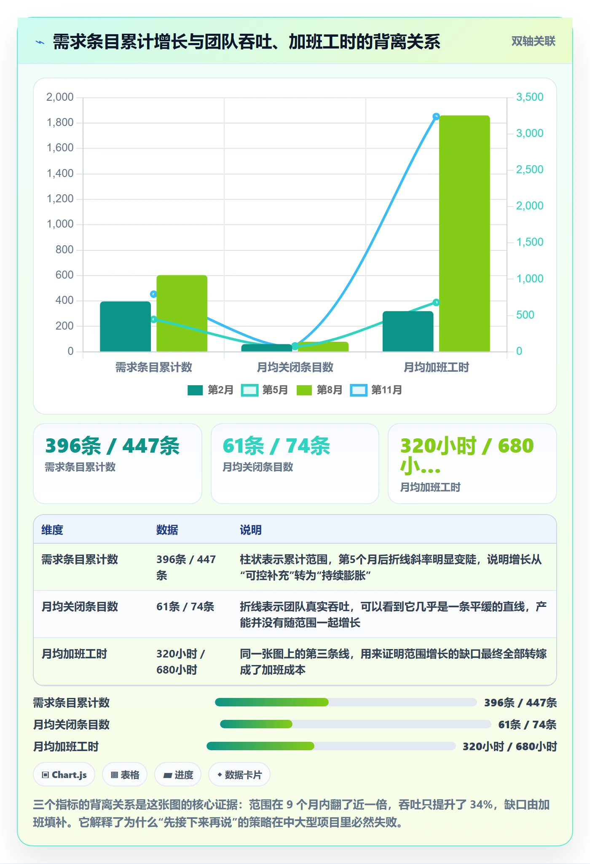Click the 2,000 label on the left axis
Viewport: 590px width, 864px height.
tap(60, 97)
